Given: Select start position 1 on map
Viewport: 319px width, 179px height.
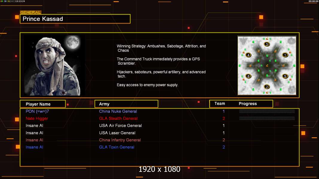Looking at the screenshot, I should [285, 55].
